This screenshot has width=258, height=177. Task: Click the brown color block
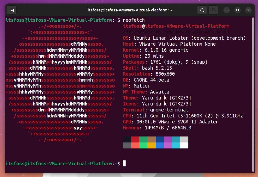tap(152, 139)
